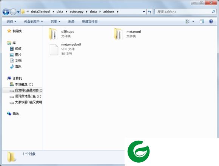Click the metamod.vdf file name
Viewport: 219px width, 166px height.
pyautogui.click(x=71, y=45)
